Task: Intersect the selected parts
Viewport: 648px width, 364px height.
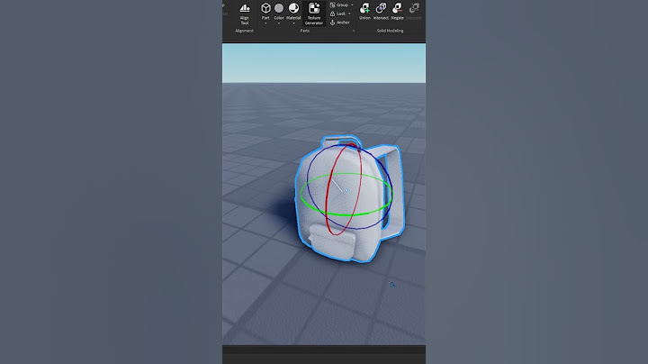Action: coord(381,11)
